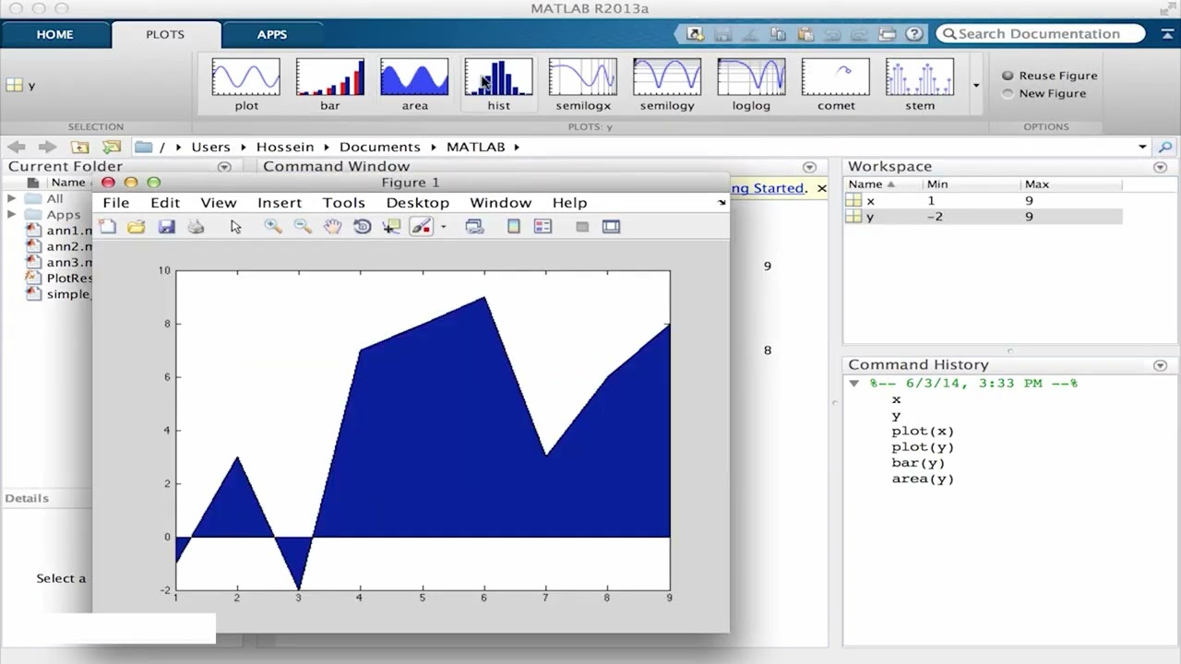This screenshot has height=664, width=1181.
Task: Open MATLAB Help question mark icon
Action: (x=914, y=34)
